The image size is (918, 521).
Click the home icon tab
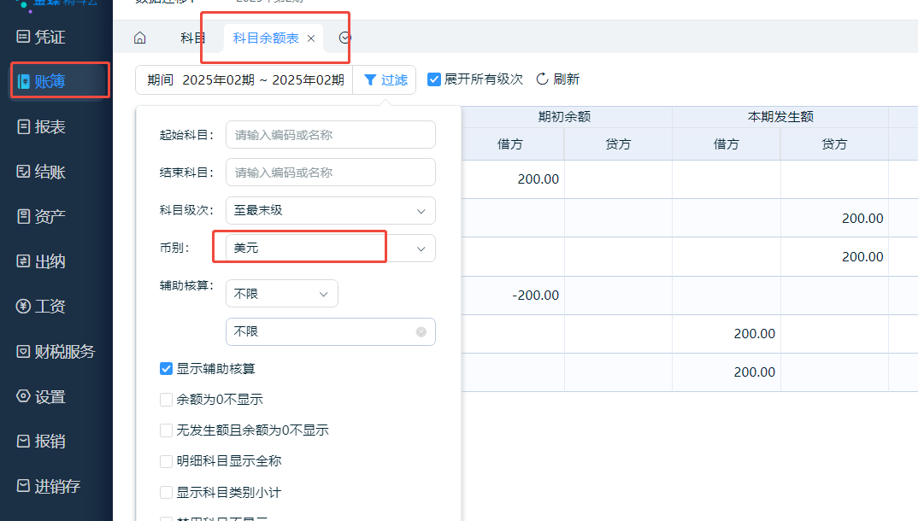point(140,38)
